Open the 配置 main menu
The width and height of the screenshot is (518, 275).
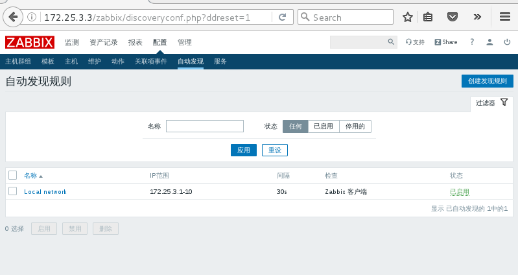coord(160,42)
